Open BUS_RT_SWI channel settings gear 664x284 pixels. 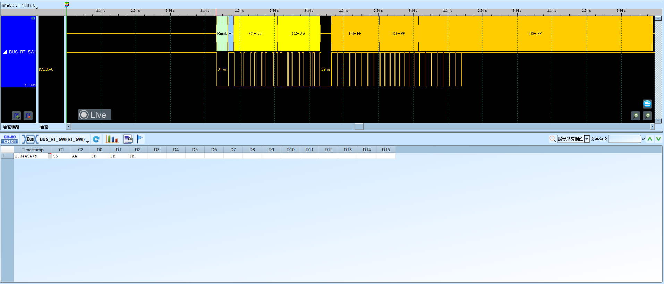pyautogui.click(x=33, y=18)
